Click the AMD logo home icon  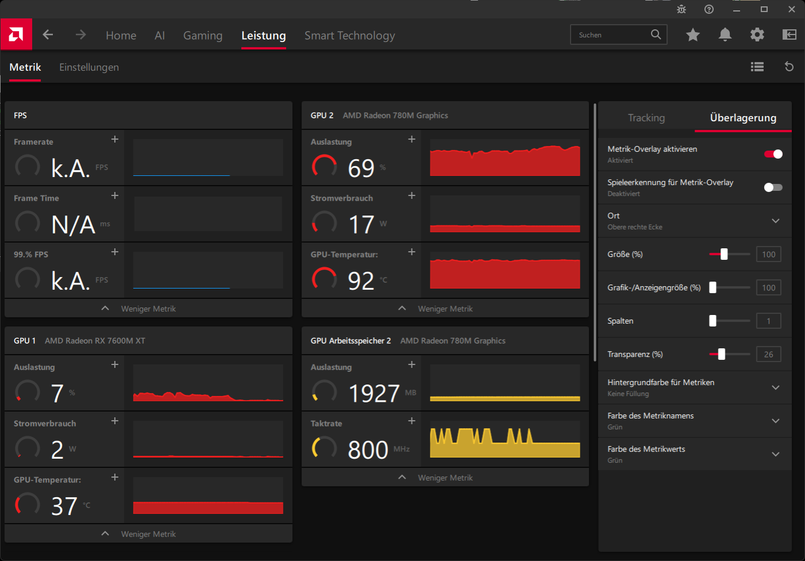point(16,35)
